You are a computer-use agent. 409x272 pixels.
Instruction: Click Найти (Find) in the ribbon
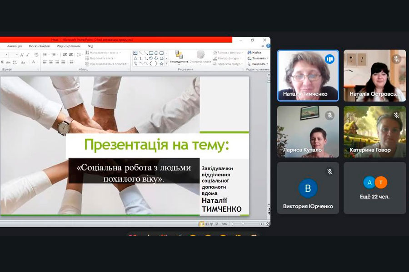pos(255,53)
